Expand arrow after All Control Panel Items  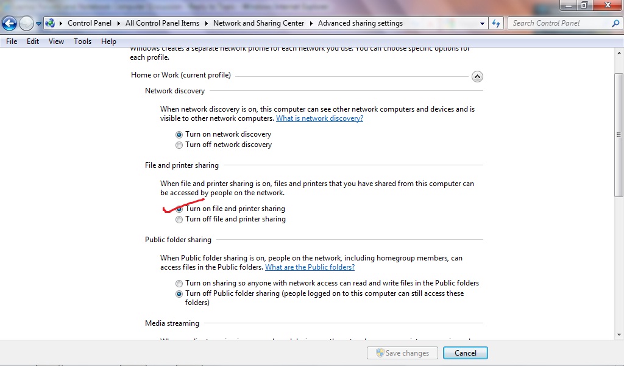coord(206,24)
